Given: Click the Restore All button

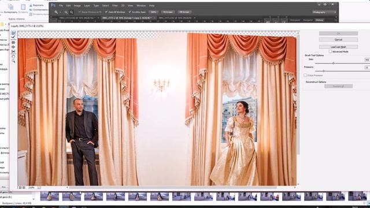Looking at the screenshot, I should [338, 86].
